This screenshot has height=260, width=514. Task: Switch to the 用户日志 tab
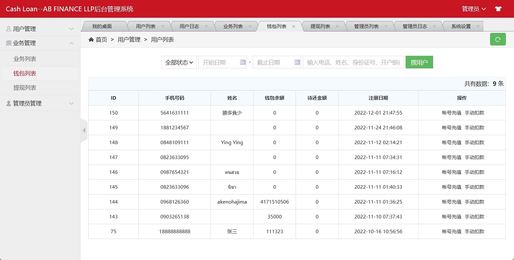(189, 27)
